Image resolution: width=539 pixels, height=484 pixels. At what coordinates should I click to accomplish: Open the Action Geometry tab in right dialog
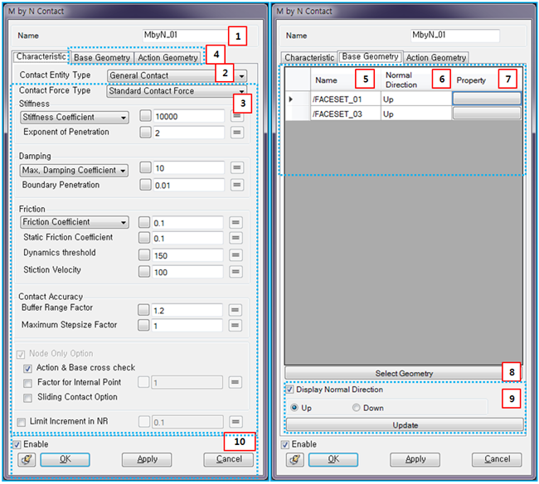point(436,58)
